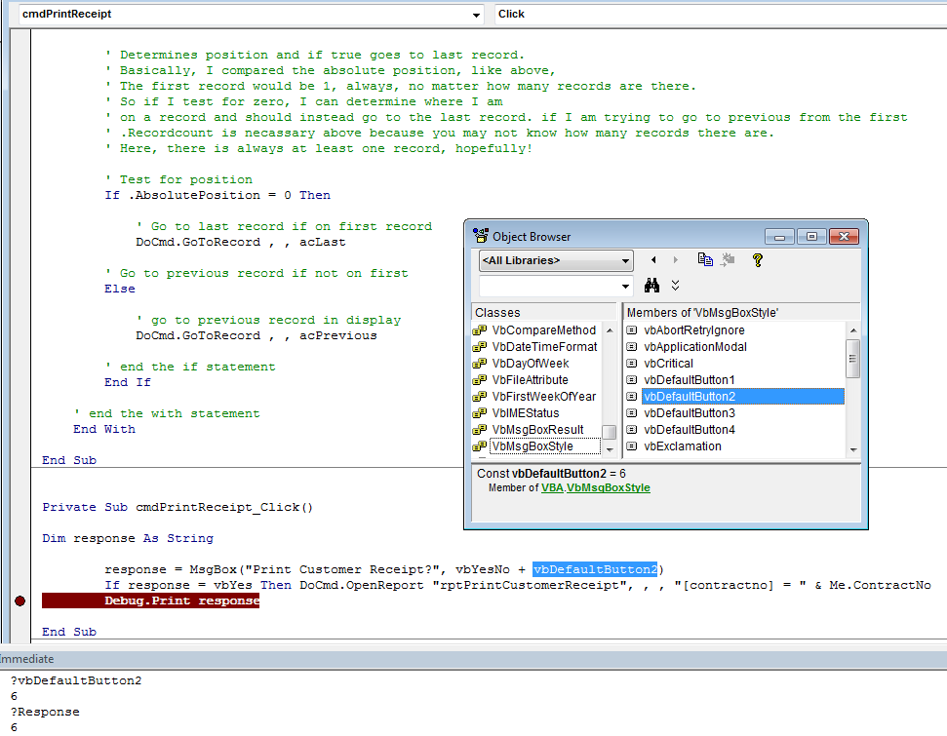This screenshot has width=947, height=736.
Task: Expand the search text combo box arrow
Action: [x=625, y=287]
